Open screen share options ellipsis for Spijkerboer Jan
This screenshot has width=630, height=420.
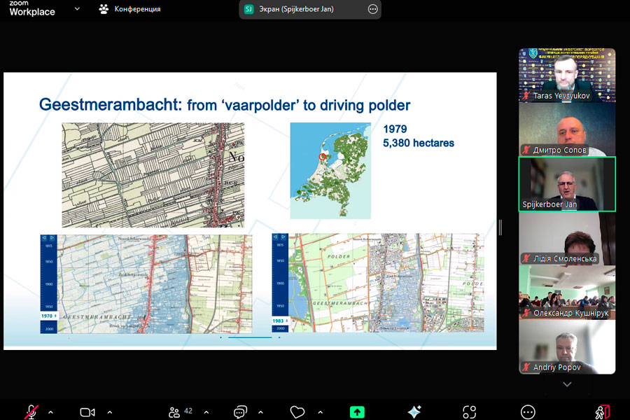coord(373,9)
